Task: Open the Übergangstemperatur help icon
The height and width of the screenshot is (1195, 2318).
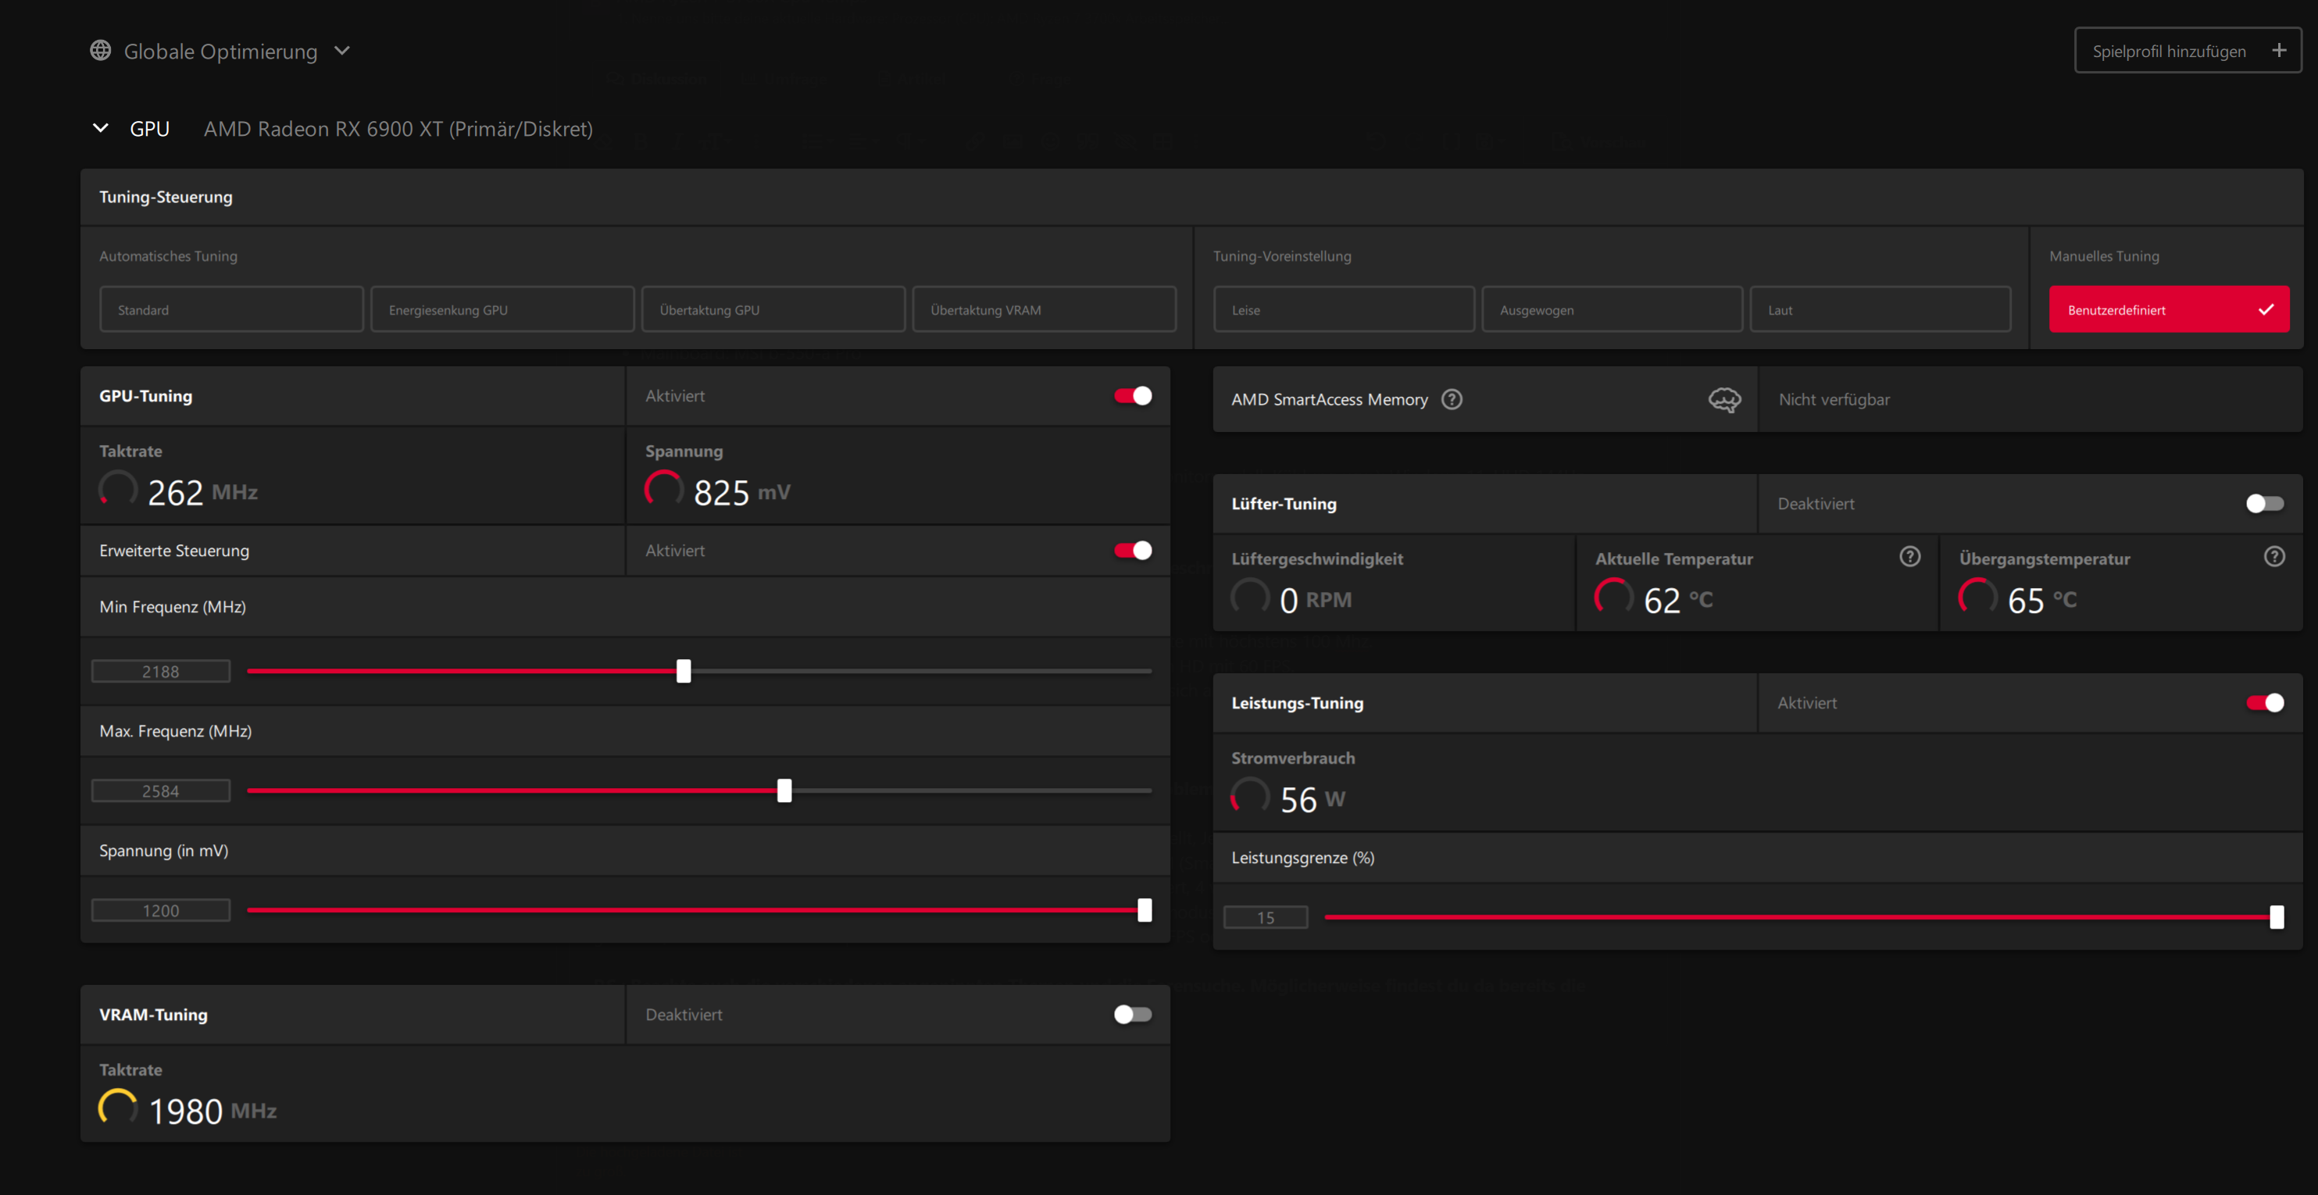Action: tap(2274, 557)
